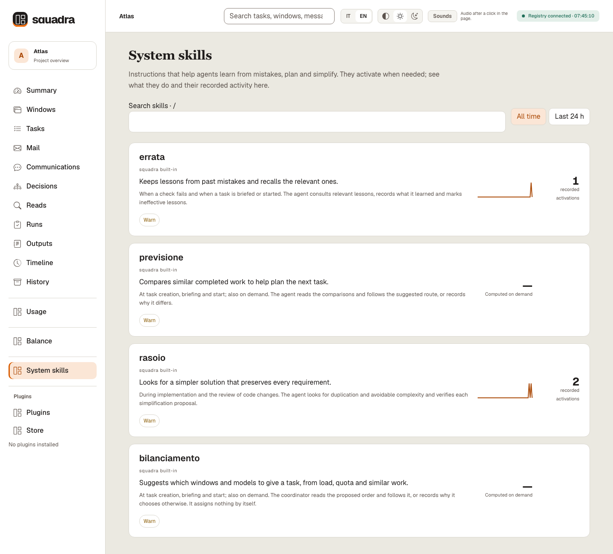The image size is (613, 554).
Task: Click the errata activation sparkline chart
Action: 505,190
